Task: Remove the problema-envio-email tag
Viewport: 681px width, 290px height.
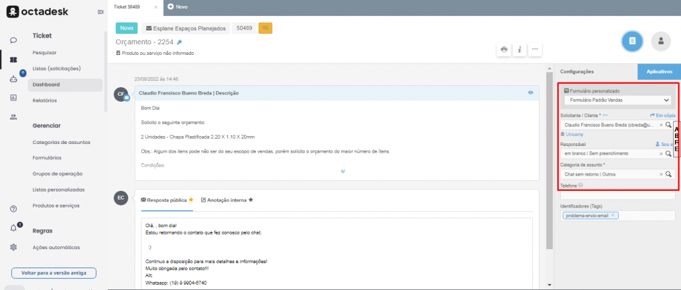Action: tap(613, 215)
